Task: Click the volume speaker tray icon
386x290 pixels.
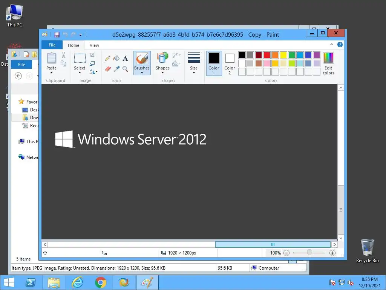Action: point(351,282)
